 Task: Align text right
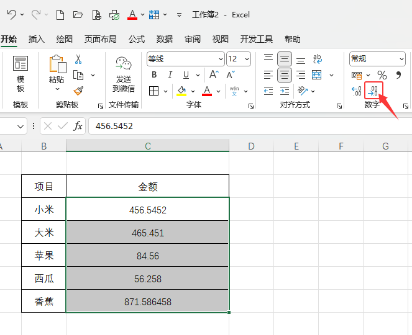[301, 75]
